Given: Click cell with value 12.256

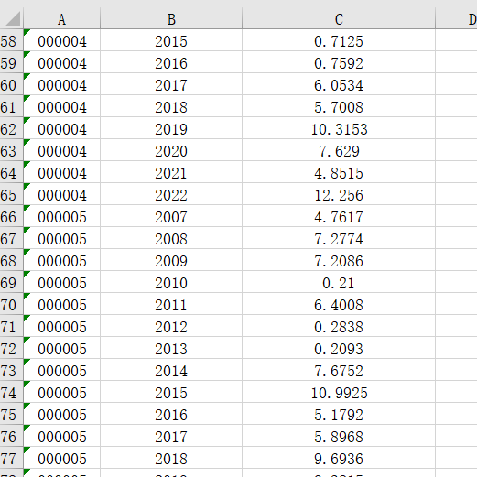Looking at the screenshot, I should tap(339, 195).
